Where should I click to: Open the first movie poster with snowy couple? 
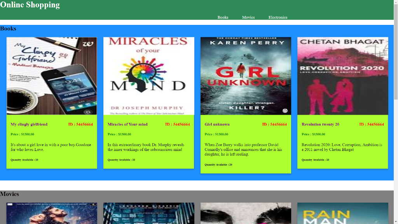click(x=52, y=213)
